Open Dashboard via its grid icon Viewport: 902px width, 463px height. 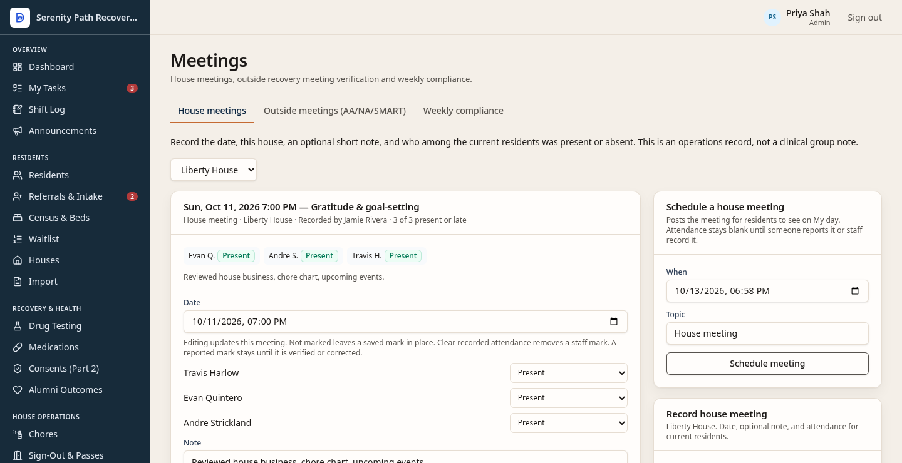pos(18,67)
